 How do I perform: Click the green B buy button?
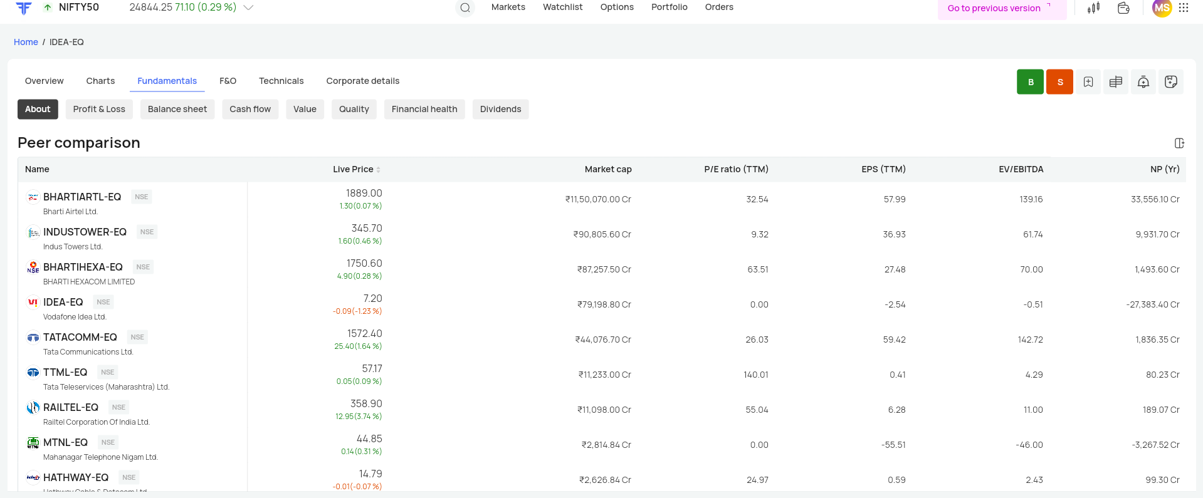tap(1030, 82)
